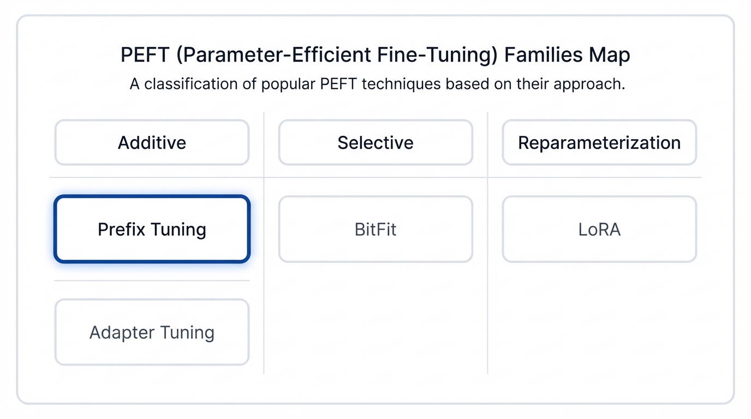751x419 pixels.
Task: Open the Reparameterization family header
Action: (599, 142)
